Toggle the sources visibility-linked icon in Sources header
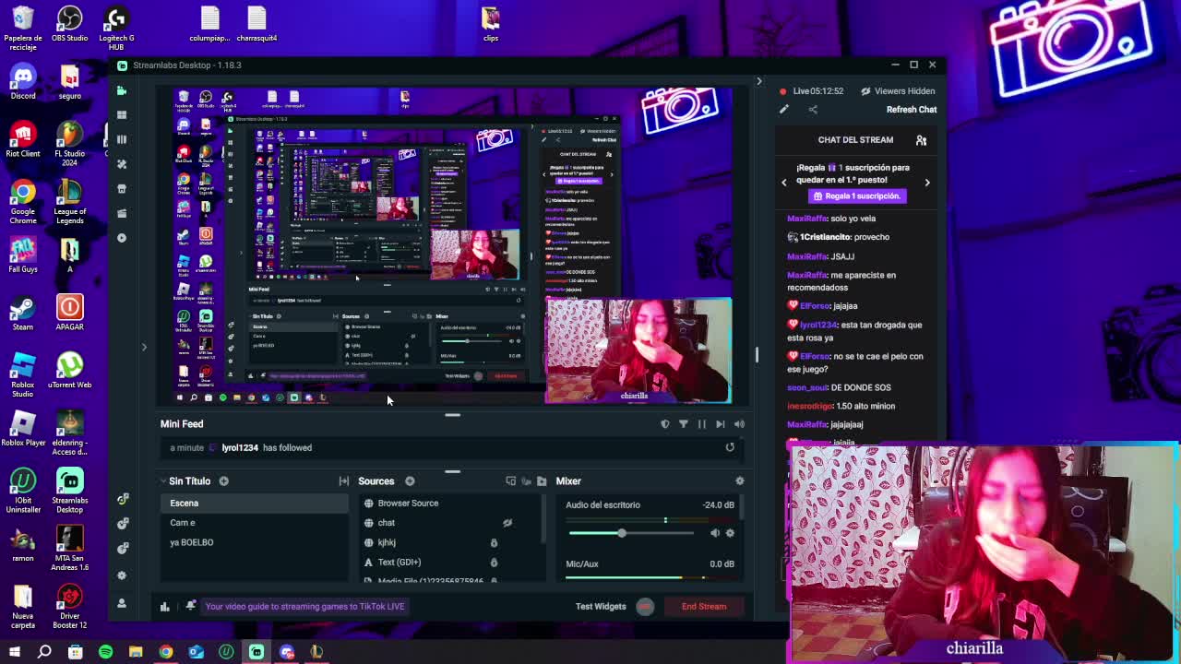The height and width of the screenshot is (664, 1181). (x=526, y=480)
